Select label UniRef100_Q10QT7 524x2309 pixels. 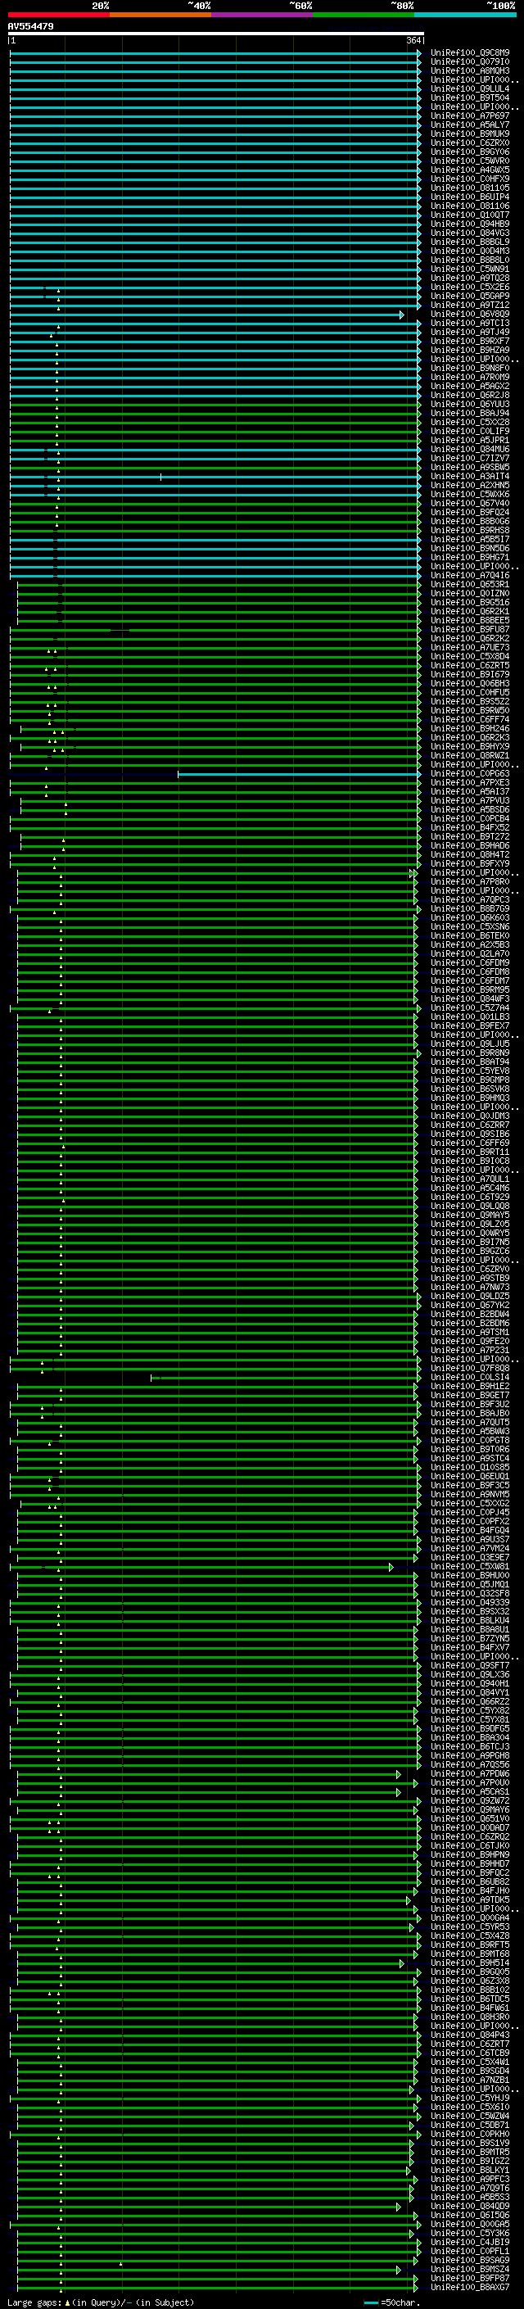470,215
